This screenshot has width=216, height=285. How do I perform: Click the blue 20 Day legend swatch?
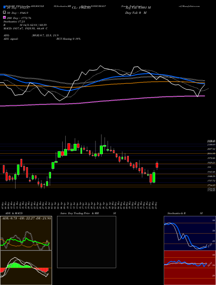(4, 7)
